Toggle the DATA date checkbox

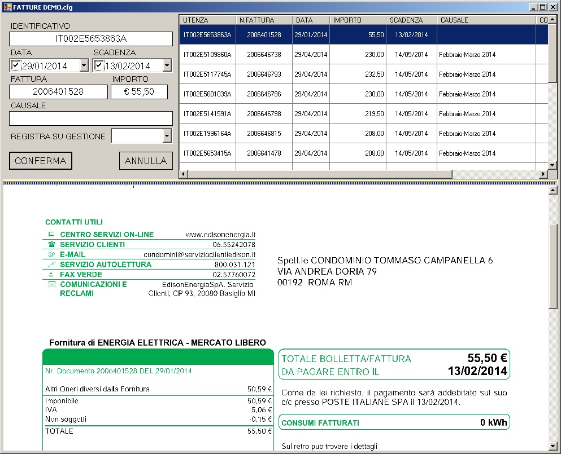click(x=16, y=65)
